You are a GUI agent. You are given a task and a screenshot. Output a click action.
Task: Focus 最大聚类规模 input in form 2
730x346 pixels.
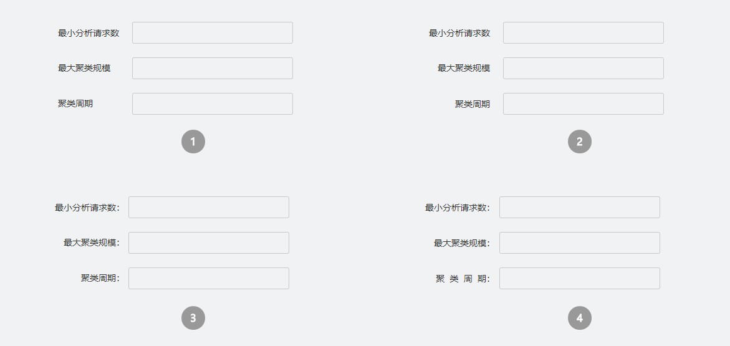tap(583, 69)
